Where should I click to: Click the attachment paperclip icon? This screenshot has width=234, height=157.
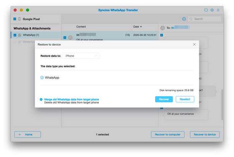point(20,42)
